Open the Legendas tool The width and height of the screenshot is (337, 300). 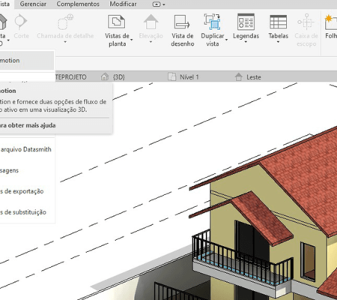246,26
